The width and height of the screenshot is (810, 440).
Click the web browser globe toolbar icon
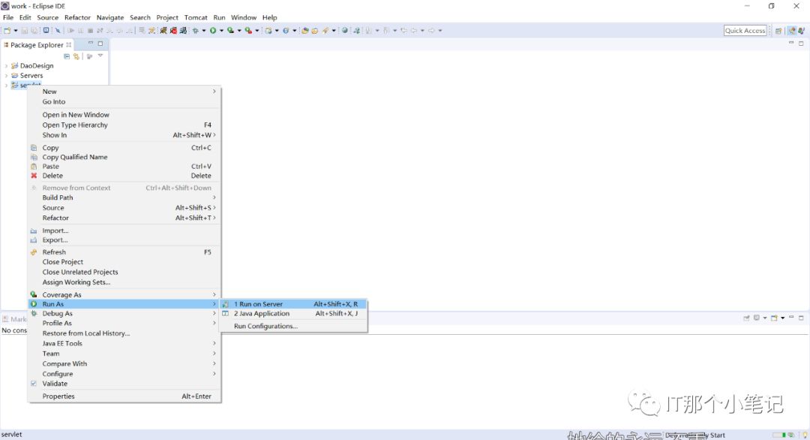(x=344, y=31)
